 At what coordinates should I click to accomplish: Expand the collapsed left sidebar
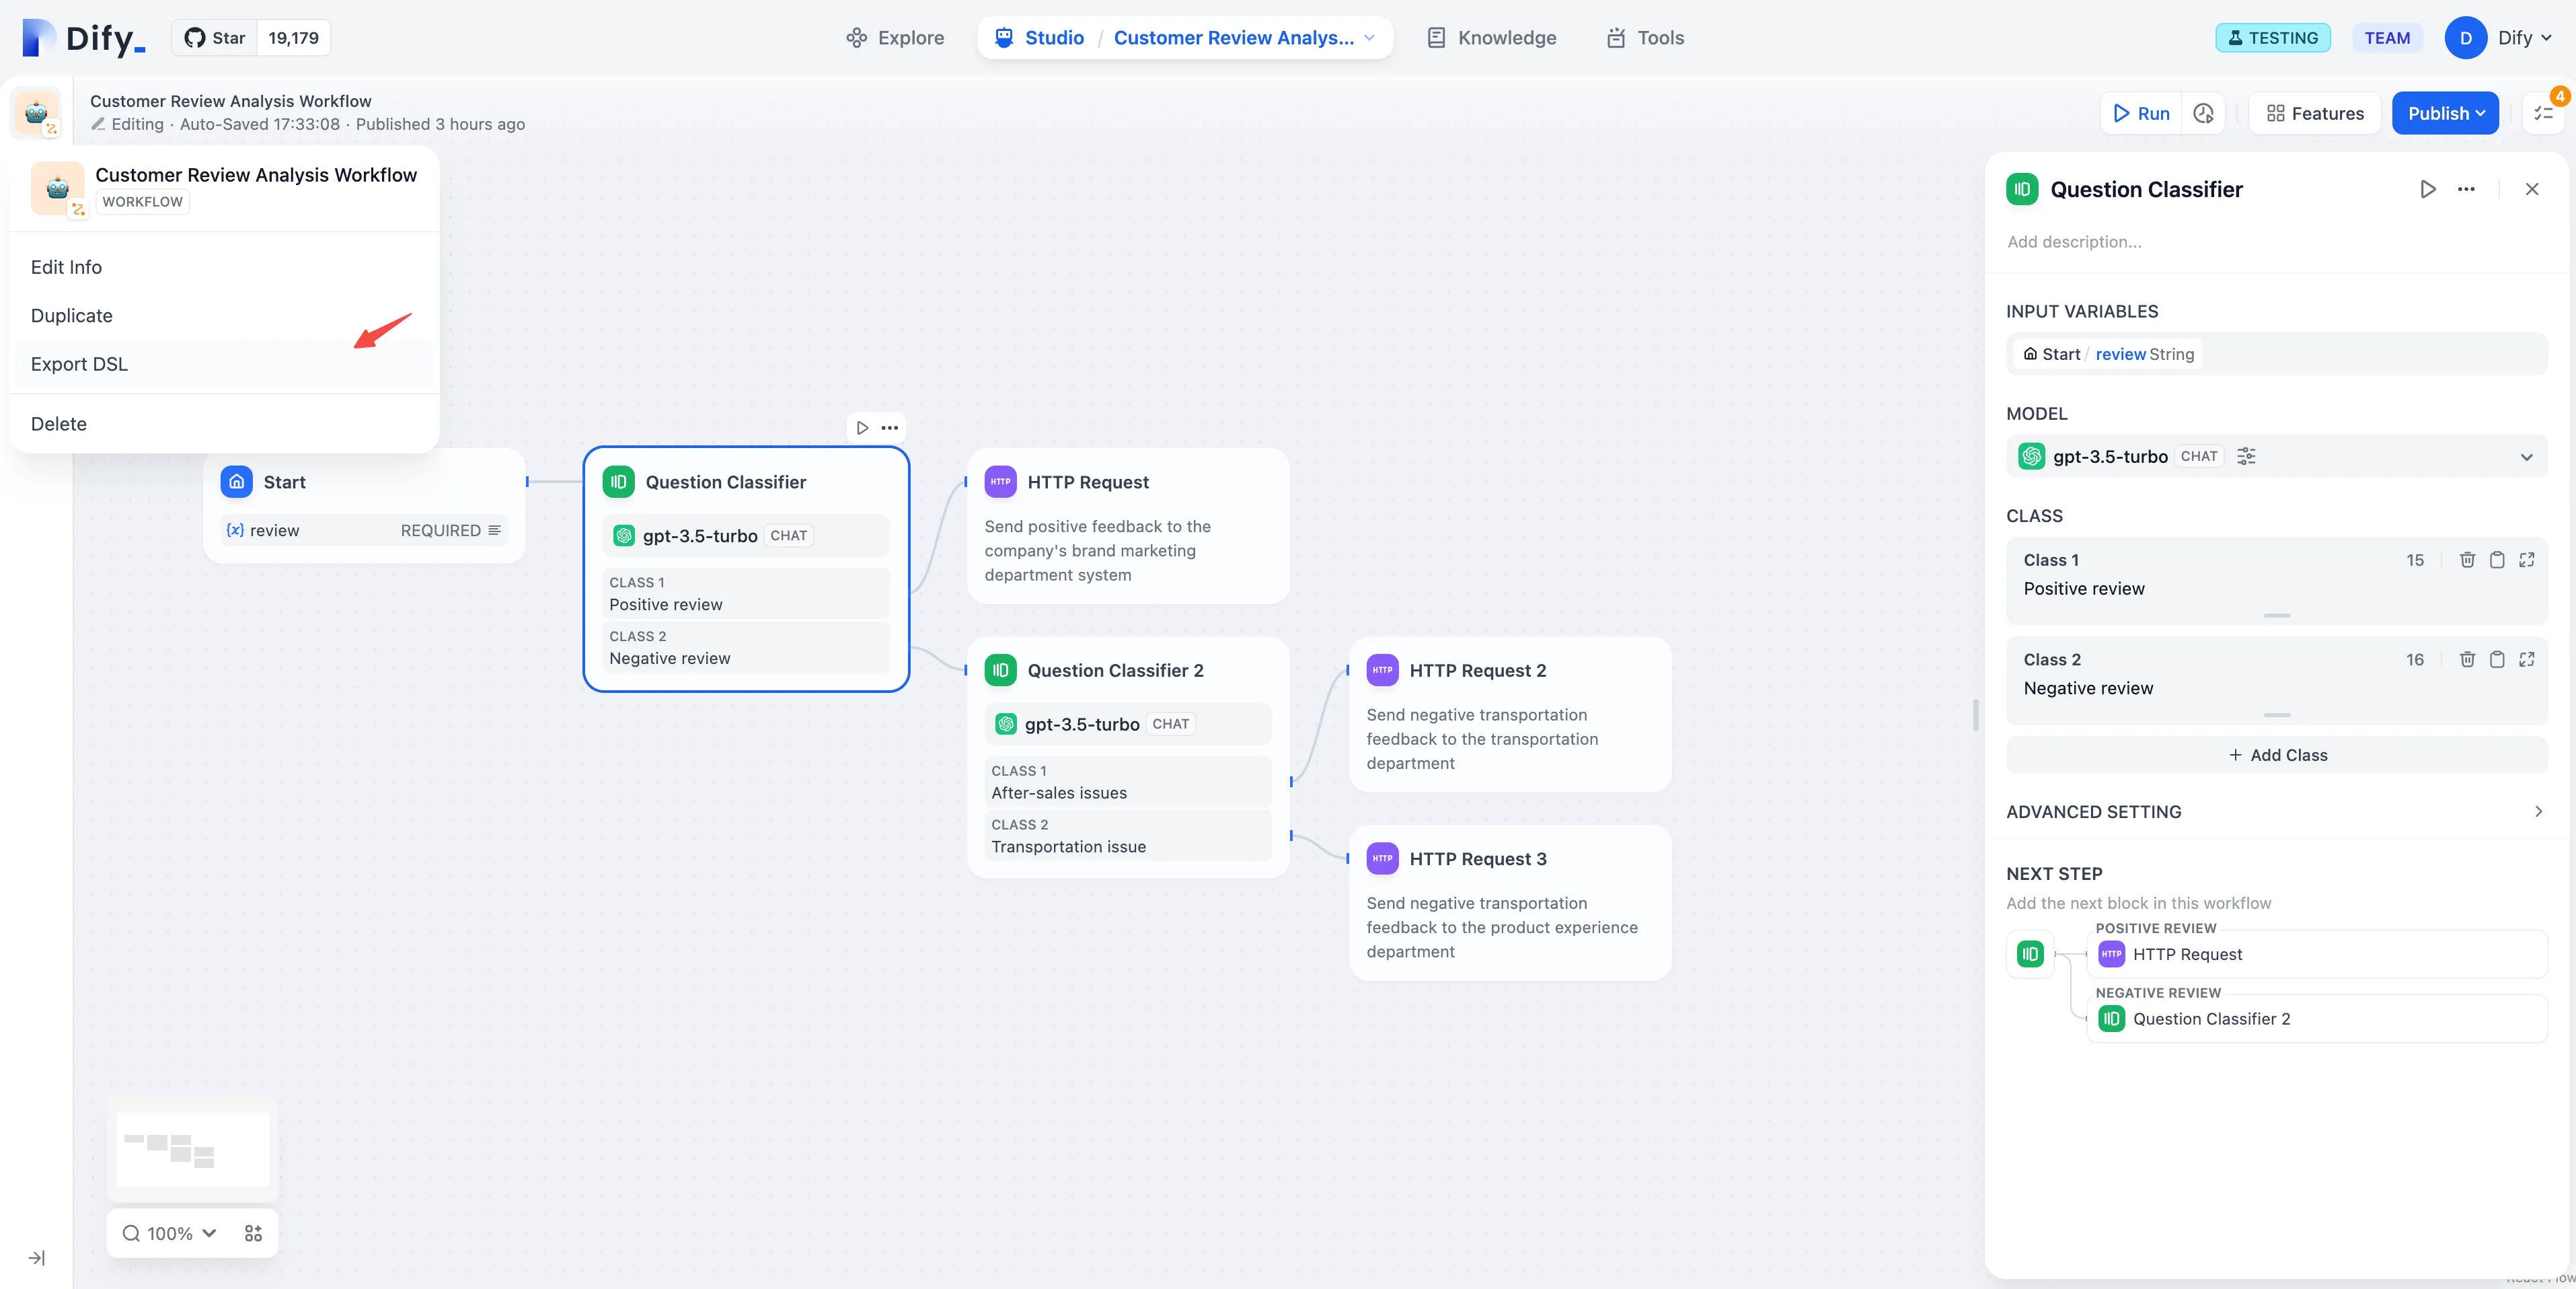36,1258
